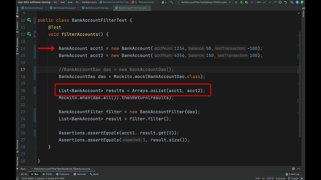This screenshot has width=321, height=180.
Task: Open the Commit tool window
Action: point(17,27)
